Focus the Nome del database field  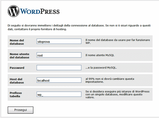pos(59,41)
